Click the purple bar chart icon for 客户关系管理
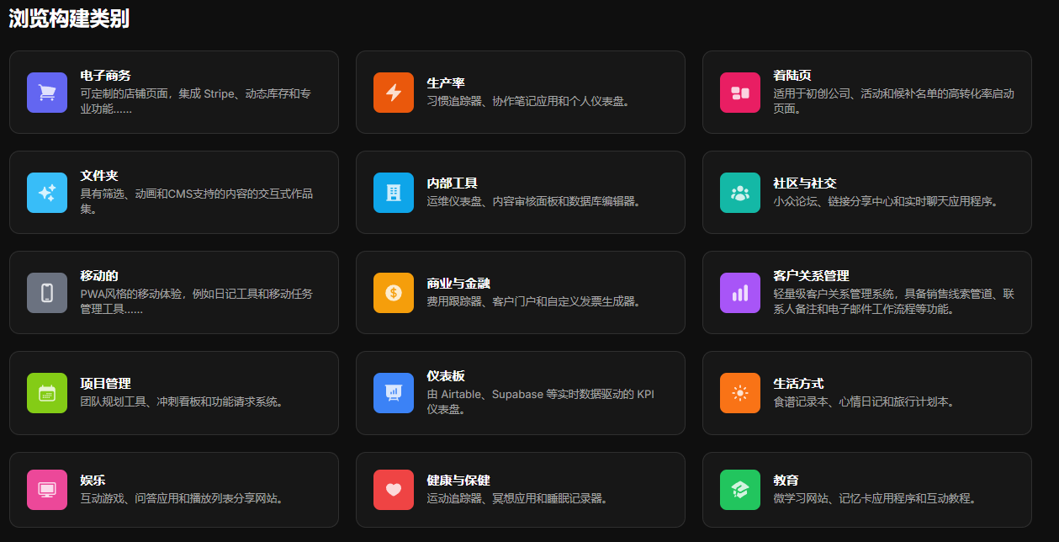The image size is (1059, 542). pos(740,293)
